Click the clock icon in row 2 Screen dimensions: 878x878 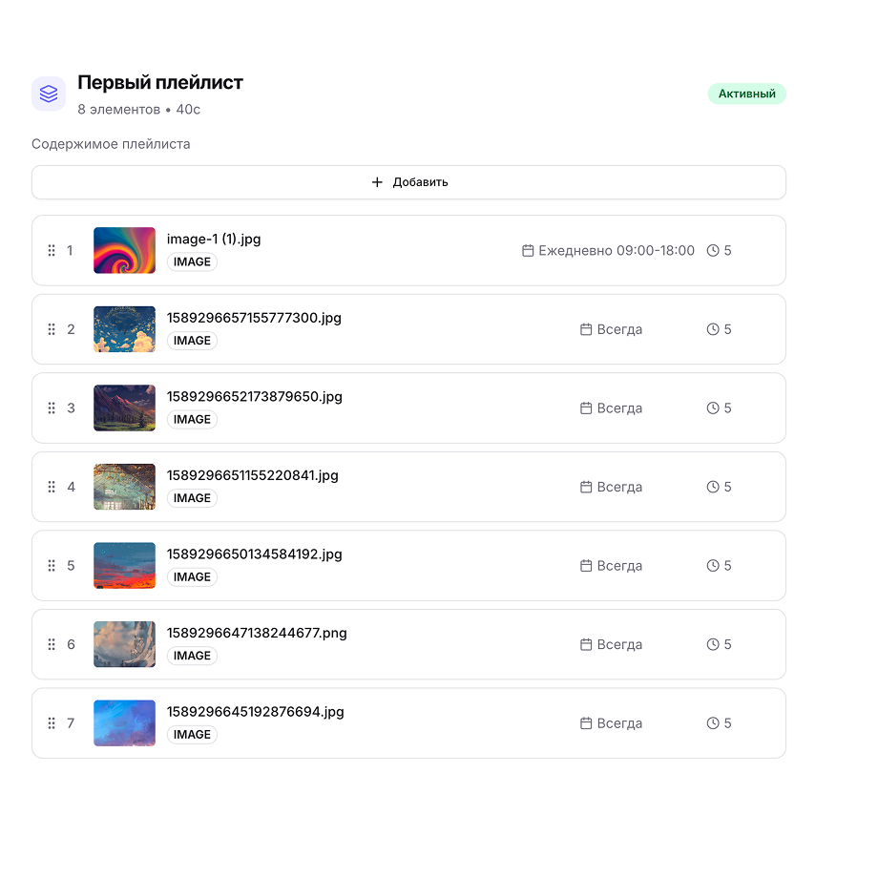713,329
